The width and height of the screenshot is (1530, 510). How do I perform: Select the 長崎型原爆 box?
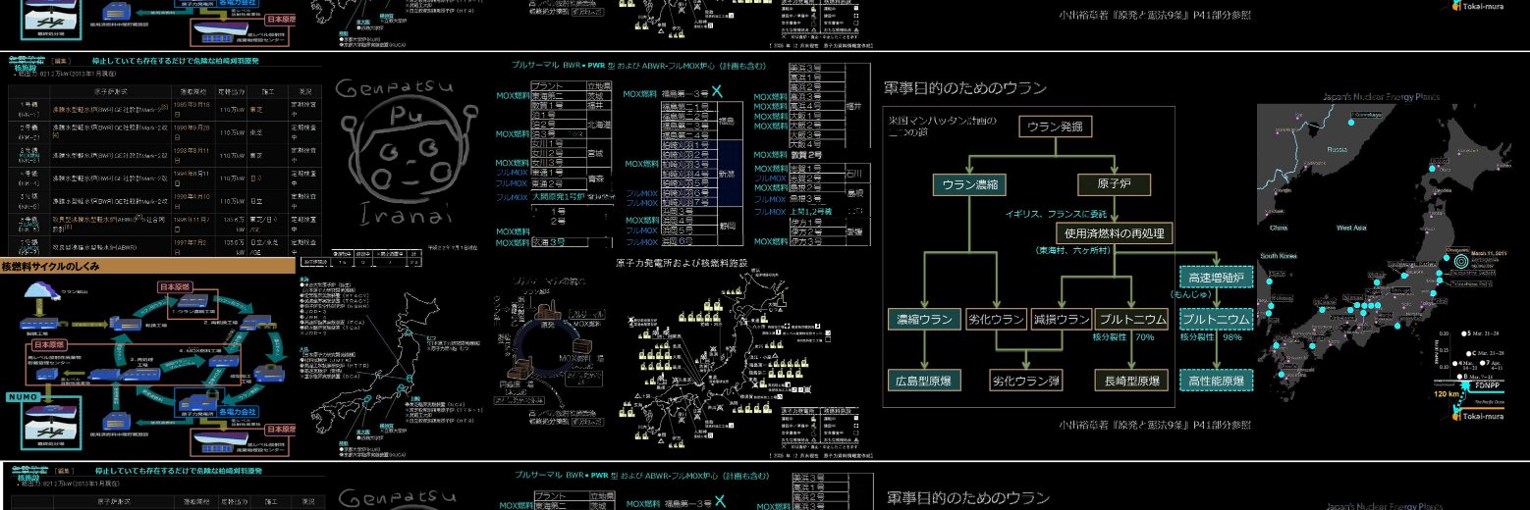(x=1129, y=381)
